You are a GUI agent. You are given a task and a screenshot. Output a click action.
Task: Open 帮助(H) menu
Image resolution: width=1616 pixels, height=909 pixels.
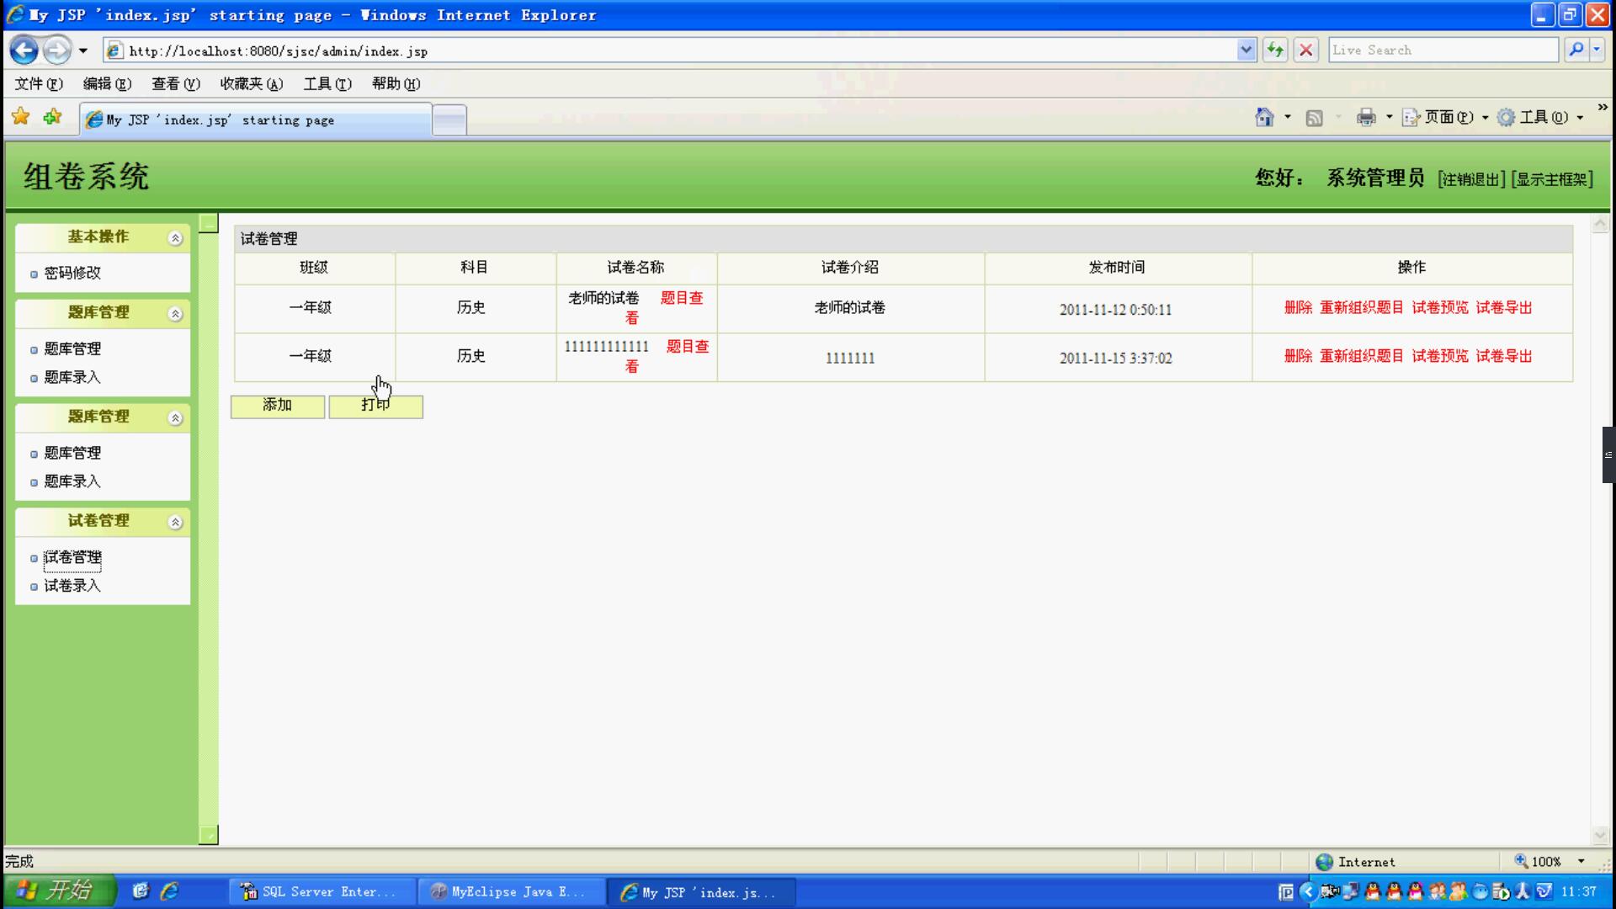pos(396,83)
